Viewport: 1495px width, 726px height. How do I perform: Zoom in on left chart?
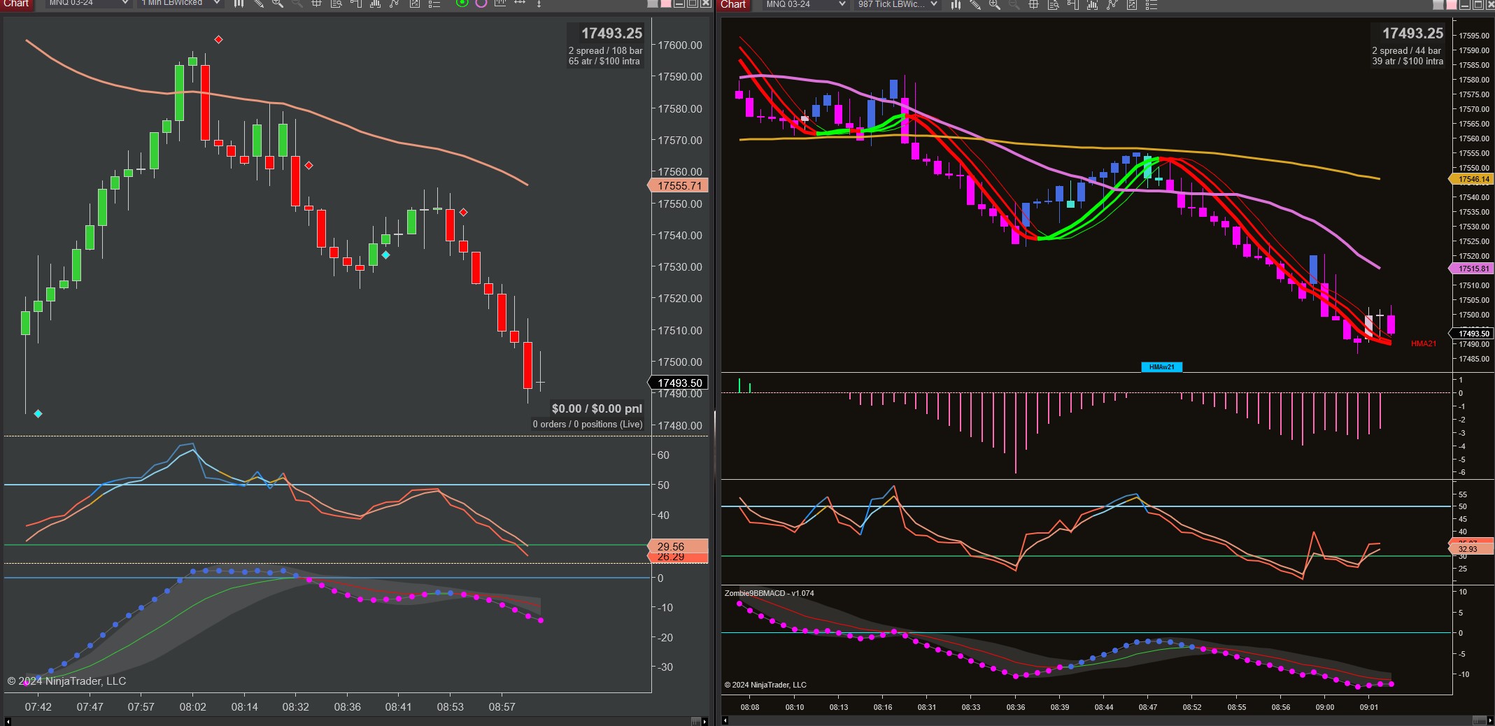(x=278, y=3)
